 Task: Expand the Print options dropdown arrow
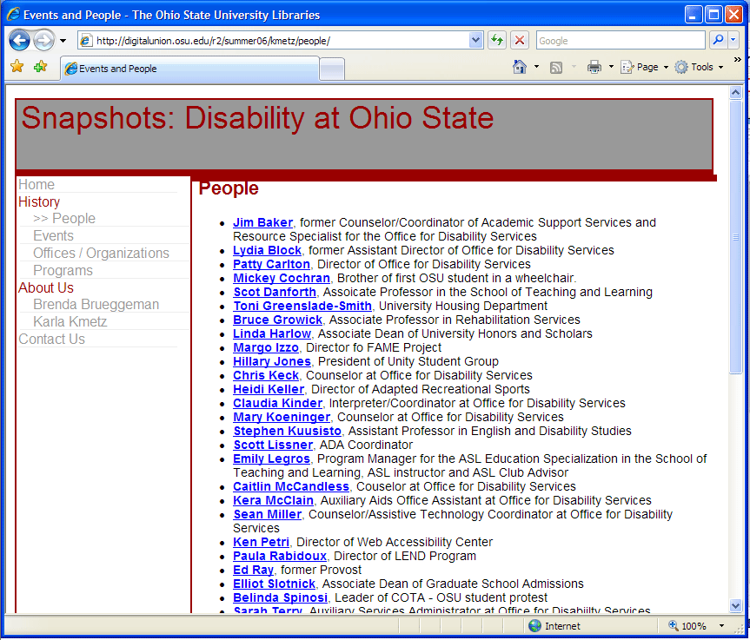[x=611, y=67]
